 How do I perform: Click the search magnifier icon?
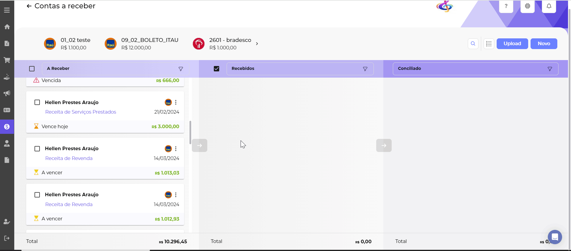(473, 44)
